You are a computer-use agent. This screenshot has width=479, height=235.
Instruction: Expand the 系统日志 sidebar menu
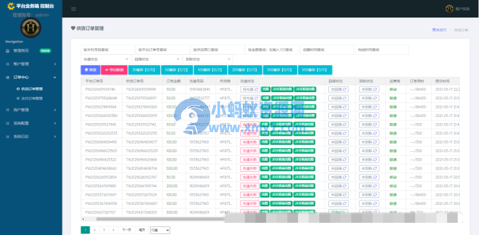pyautogui.click(x=31, y=137)
